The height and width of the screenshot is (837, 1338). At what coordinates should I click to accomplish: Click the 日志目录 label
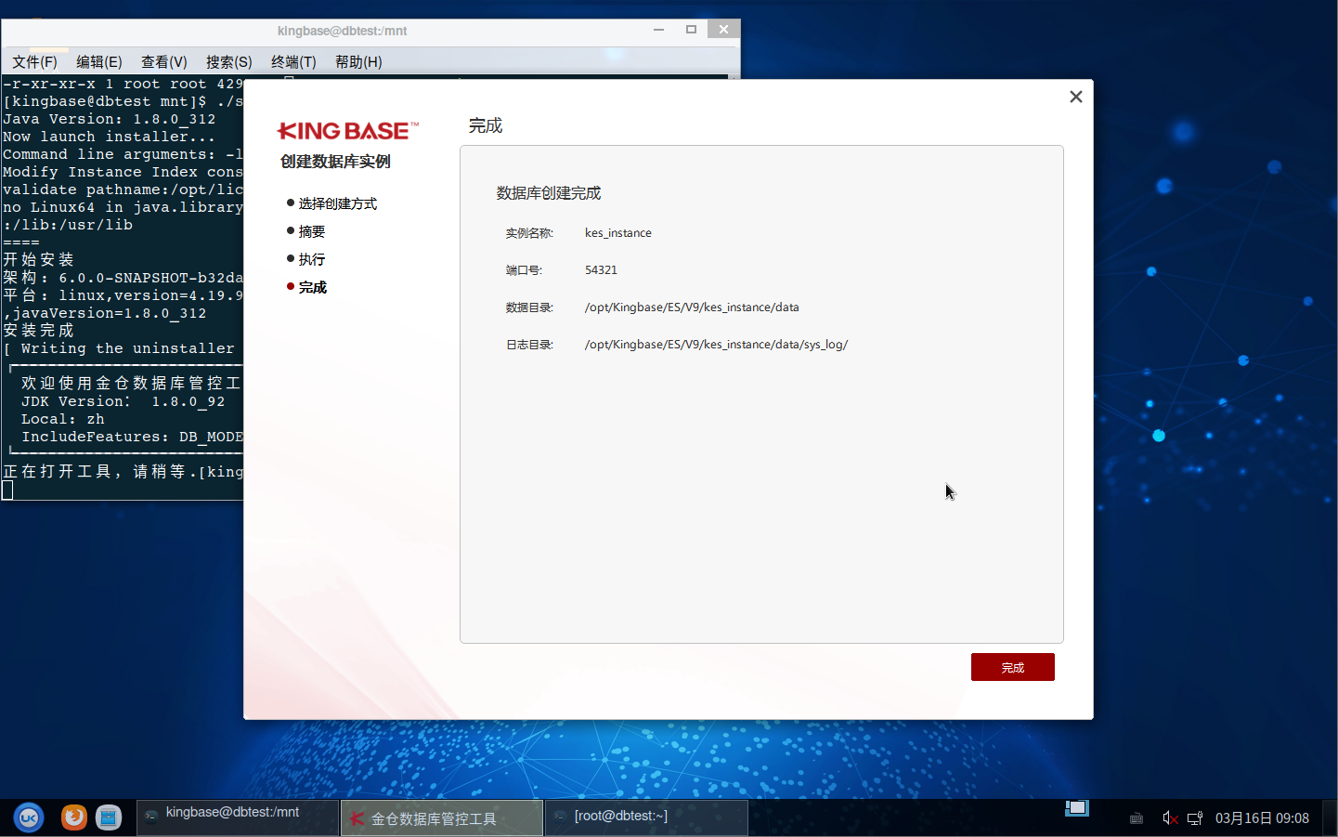529,345
